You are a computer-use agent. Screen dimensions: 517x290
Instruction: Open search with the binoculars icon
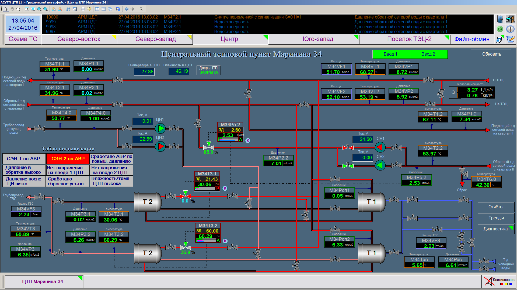point(68,9)
